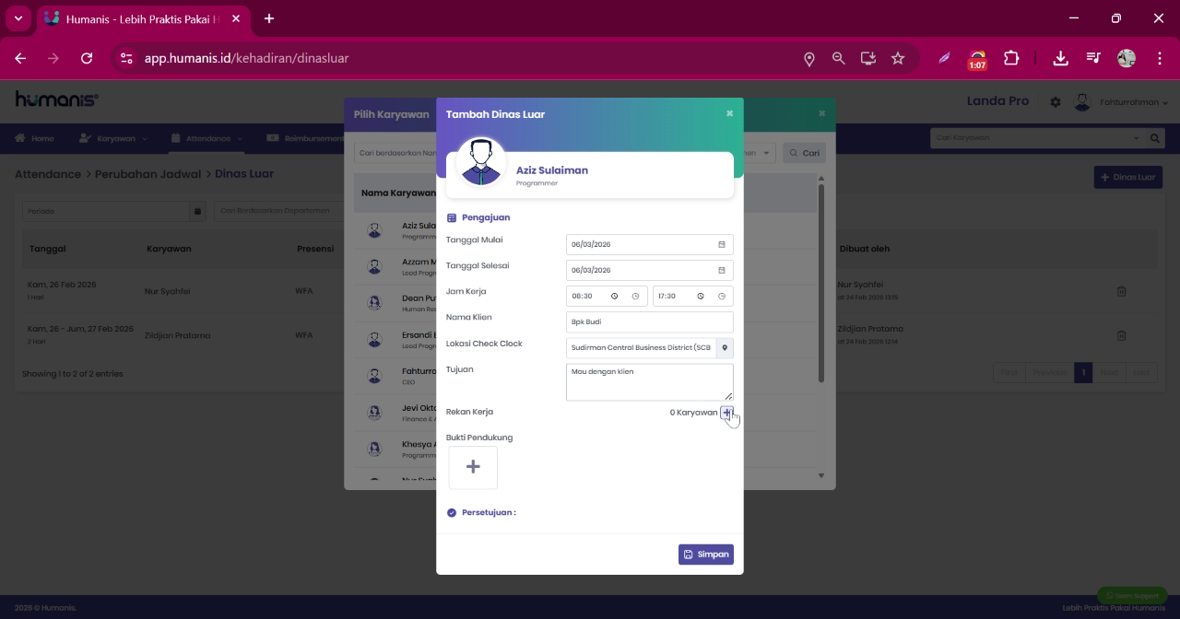Viewport: 1180px width, 619px height.
Task: Open the calendar icon beside Periode
Action: click(x=197, y=211)
